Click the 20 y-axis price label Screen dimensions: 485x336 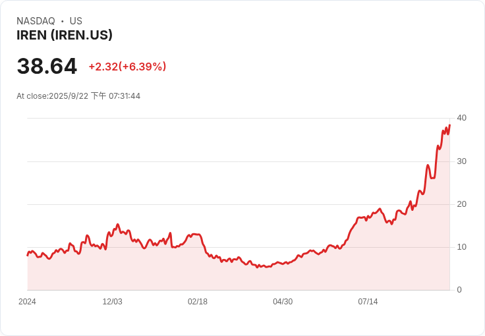pyautogui.click(x=462, y=204)
